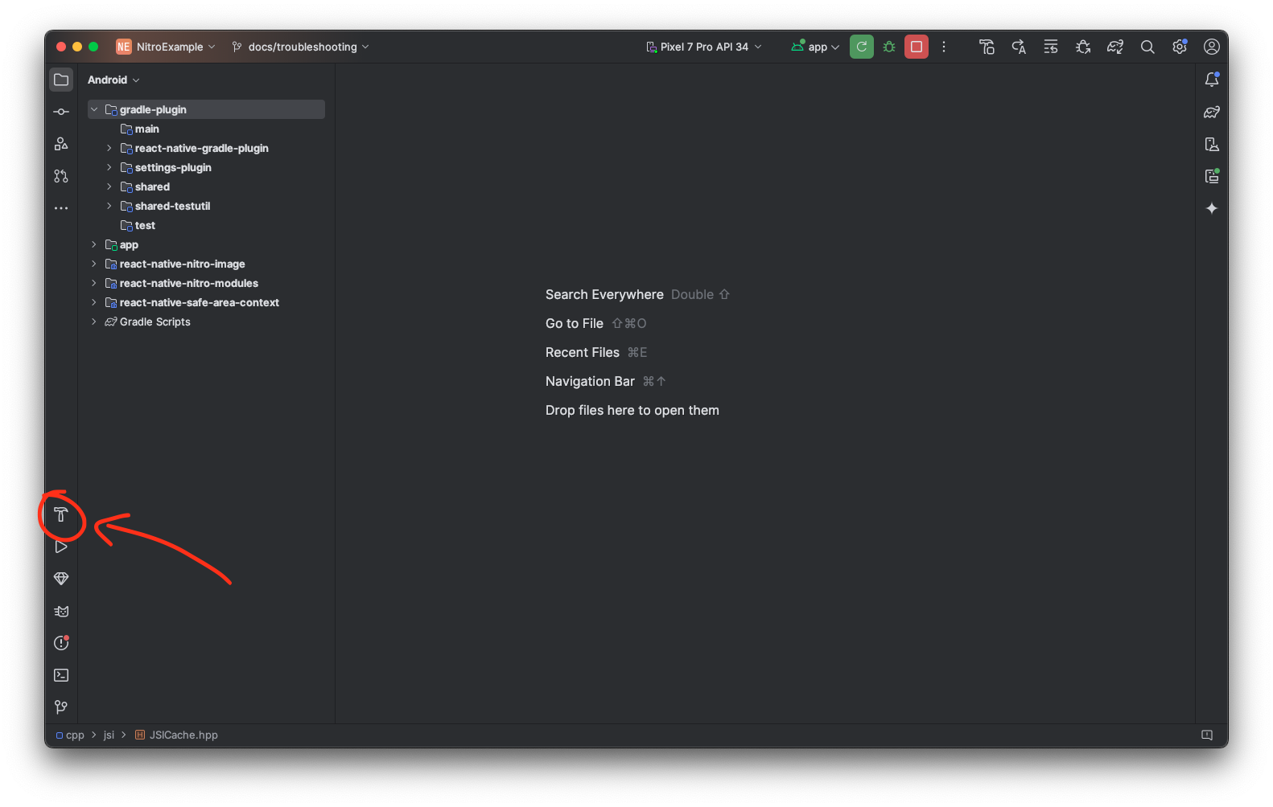This screenshot has height=807, width=1273.
Task: Open the Gemini AI sparkle panel
Action: (1211, 208)
